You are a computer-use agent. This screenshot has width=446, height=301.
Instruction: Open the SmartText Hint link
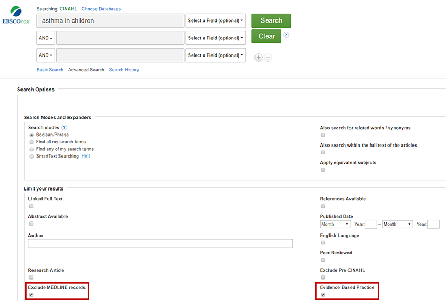tap(86, 156)
